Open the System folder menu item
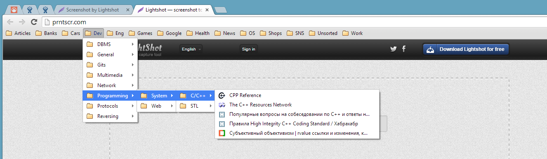Viewport: 547px width, 159px height. 157,96
